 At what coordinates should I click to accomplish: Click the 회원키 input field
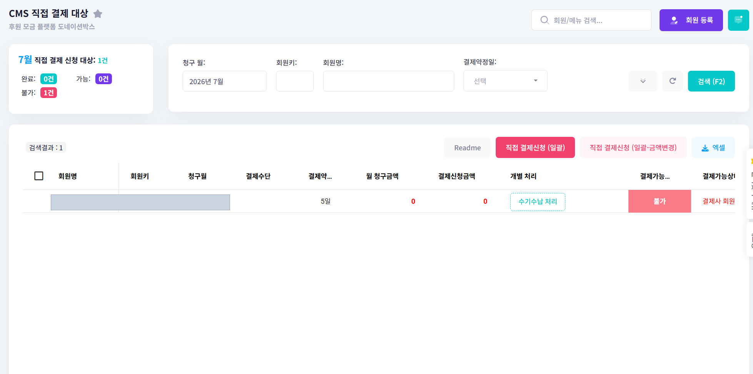(295, 81)
